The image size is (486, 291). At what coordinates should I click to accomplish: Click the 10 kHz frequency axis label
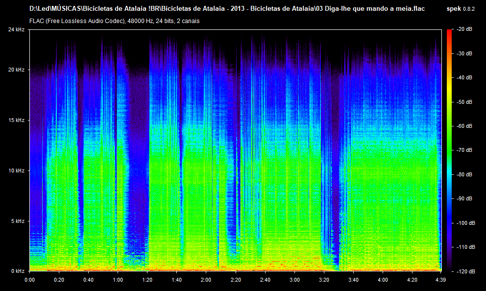point(16,171)
